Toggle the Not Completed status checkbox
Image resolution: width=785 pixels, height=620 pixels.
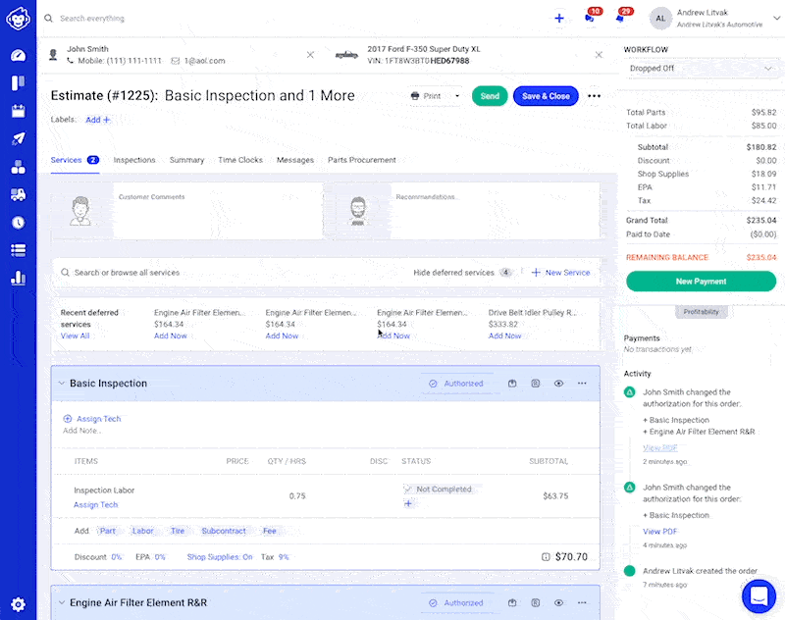407,489
